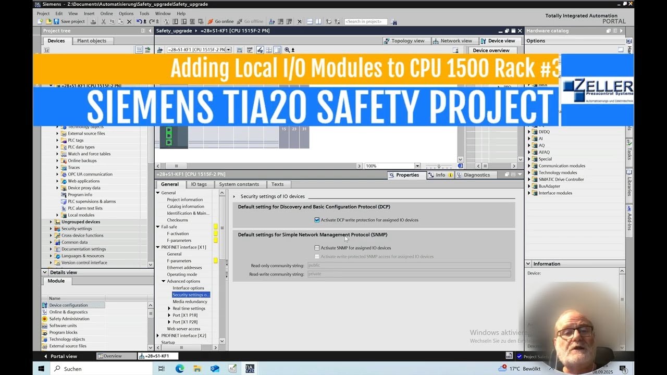667x375 pixels.
Task: Expand Real time settings node
Action: click(169, 308)
